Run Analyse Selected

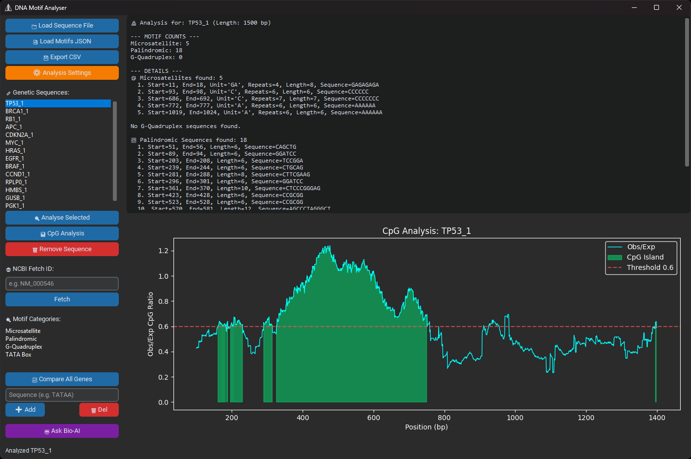(62, 218)
